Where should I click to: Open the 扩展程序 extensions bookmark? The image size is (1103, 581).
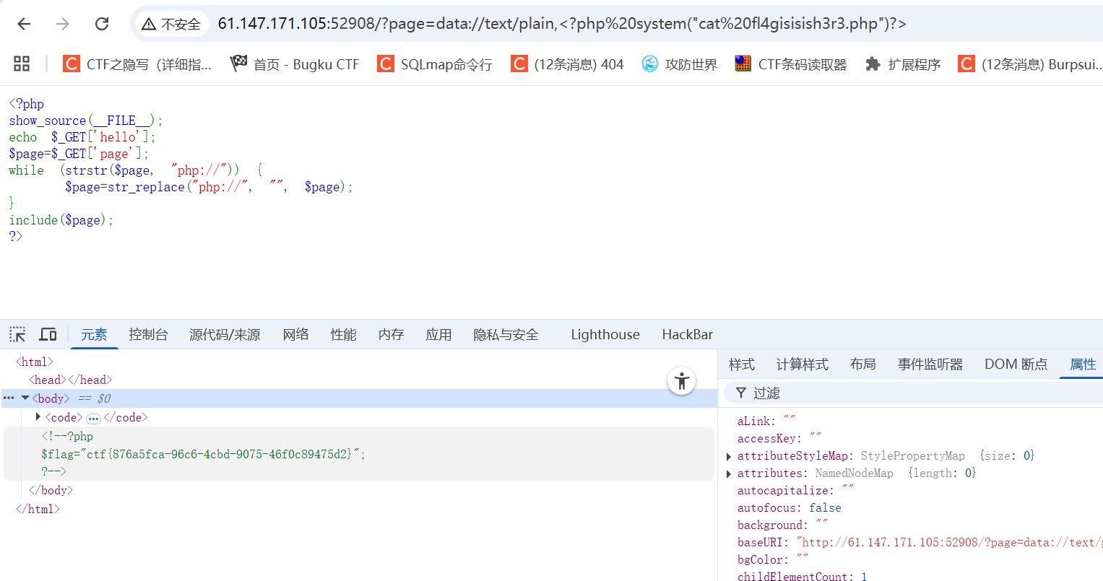tap(903, 64)
